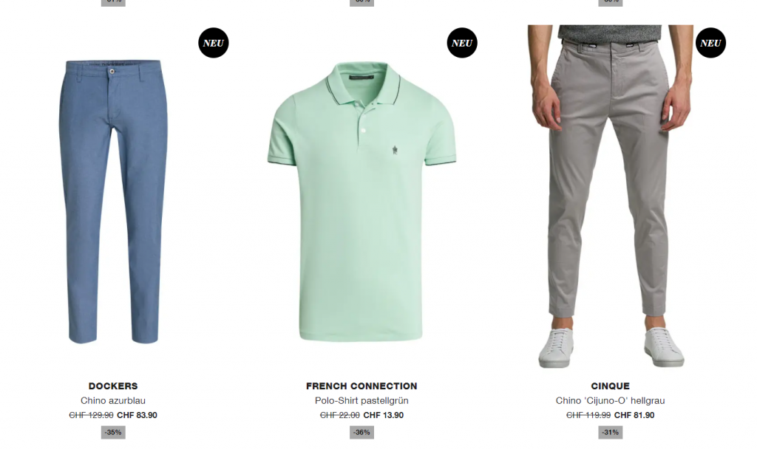The image size is (757, 449).
Task: Click the NEU badge on Cinque chino
Action: (x=710, y=43)
